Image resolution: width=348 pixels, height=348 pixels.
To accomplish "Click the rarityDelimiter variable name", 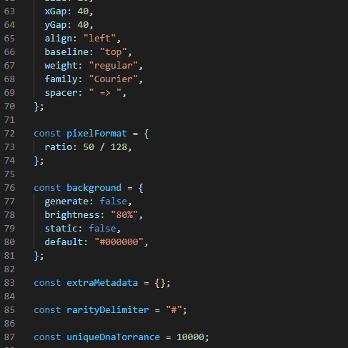I will pos(108,310).
